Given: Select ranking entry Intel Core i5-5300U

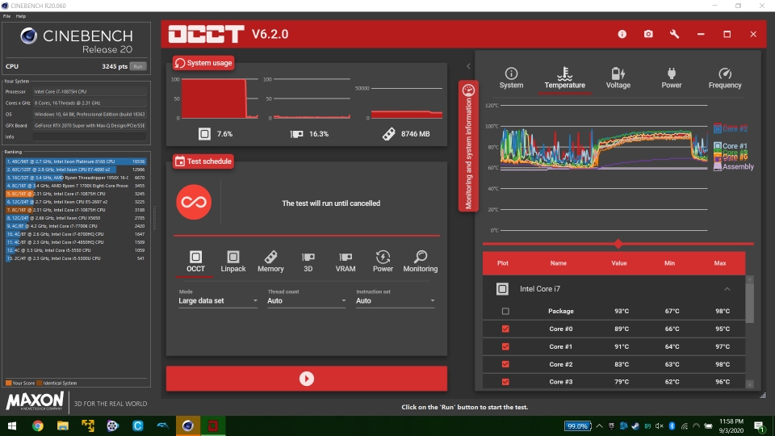Looking at the screenshot, I should [76, 258].
